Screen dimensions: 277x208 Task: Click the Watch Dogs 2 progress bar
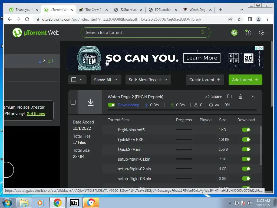pos(182,110)
